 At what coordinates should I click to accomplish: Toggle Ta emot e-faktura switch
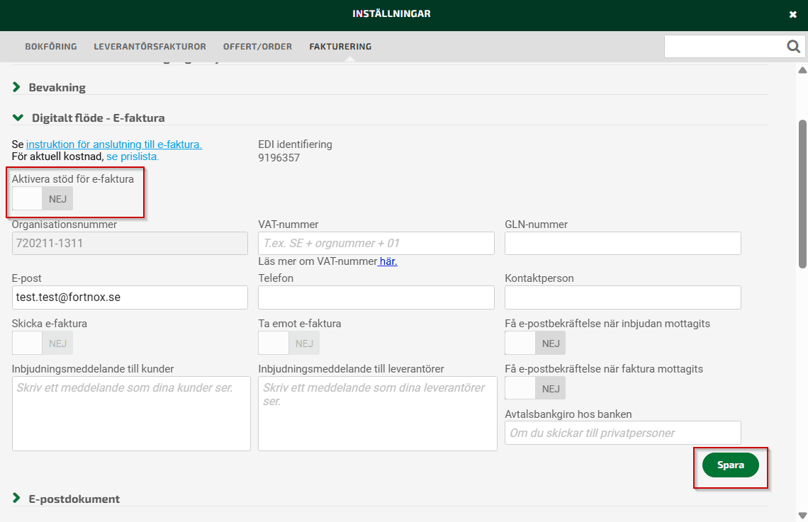coord(288,343)
